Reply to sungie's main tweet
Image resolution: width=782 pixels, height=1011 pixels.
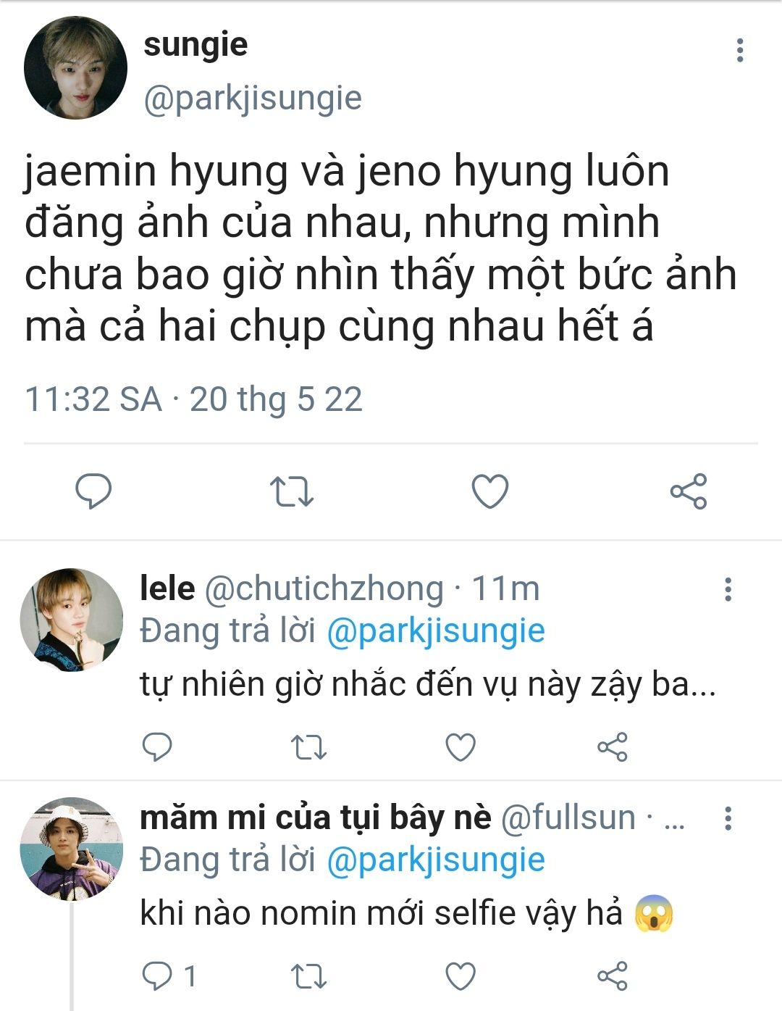[x=94, y=491]
